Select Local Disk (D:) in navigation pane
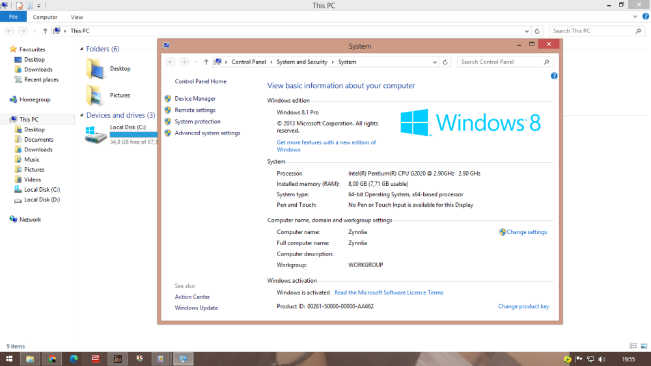Screen dimensions: 651x366 coord(42,200)
